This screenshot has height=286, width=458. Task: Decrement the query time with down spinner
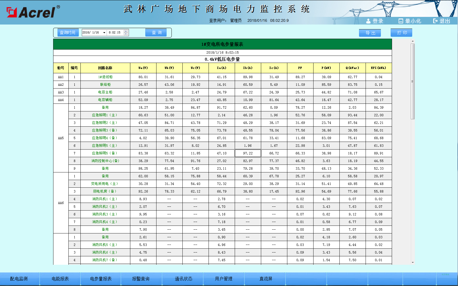pos(126,34)
